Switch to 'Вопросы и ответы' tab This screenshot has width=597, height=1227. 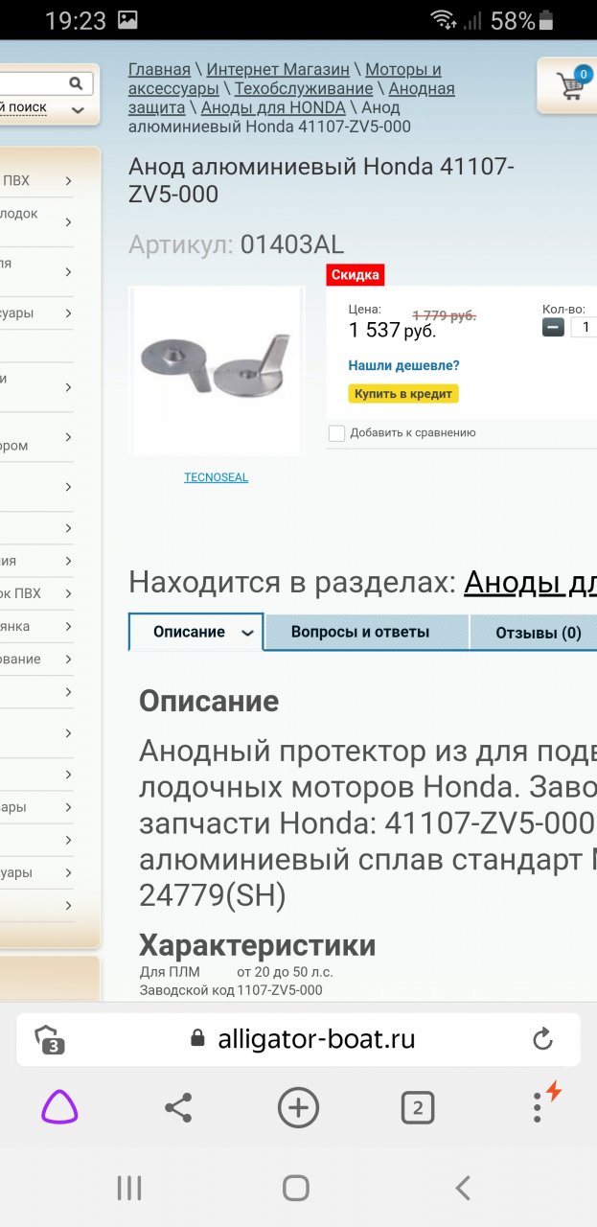(360, 633)
